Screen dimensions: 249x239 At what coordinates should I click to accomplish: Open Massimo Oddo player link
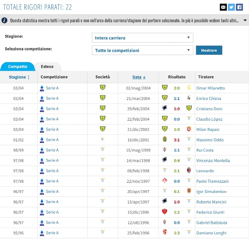pos(210,140)
